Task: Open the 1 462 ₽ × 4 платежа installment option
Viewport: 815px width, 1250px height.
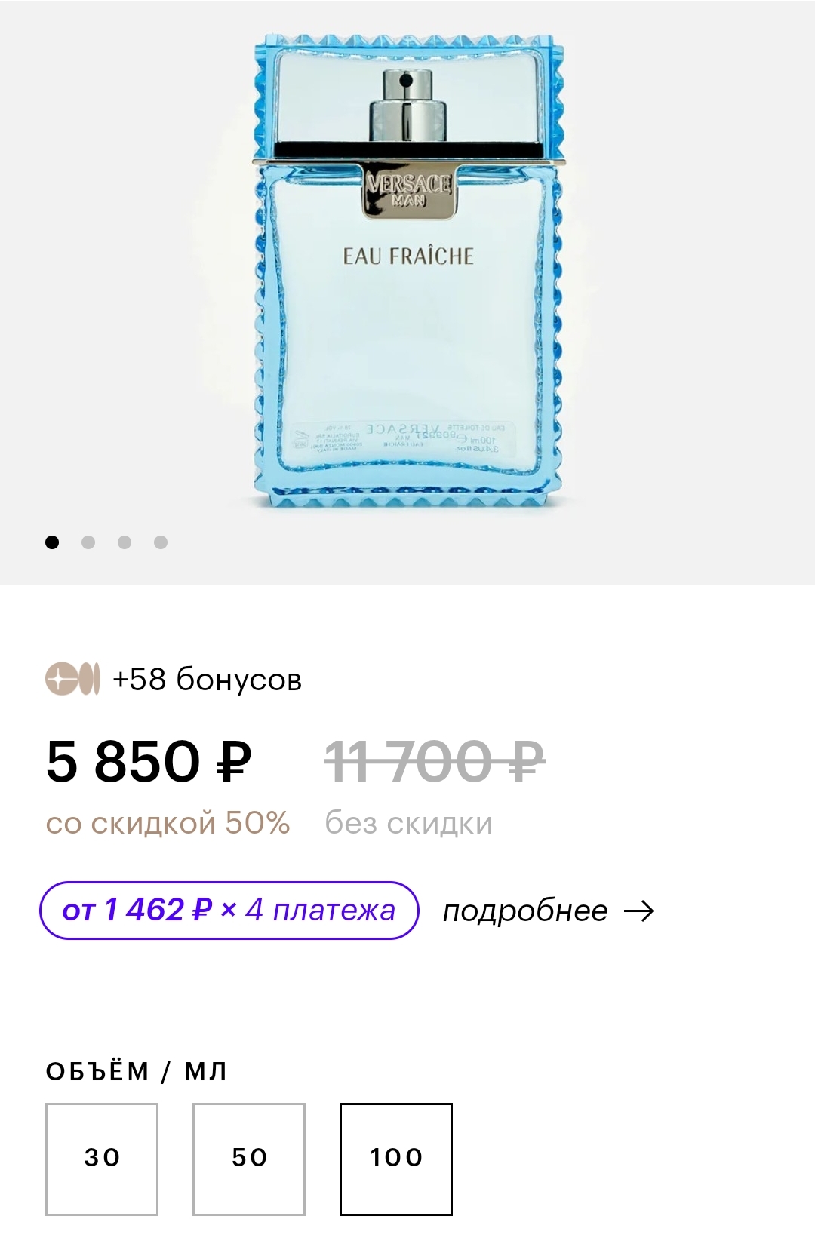Action: pos(229,911)
